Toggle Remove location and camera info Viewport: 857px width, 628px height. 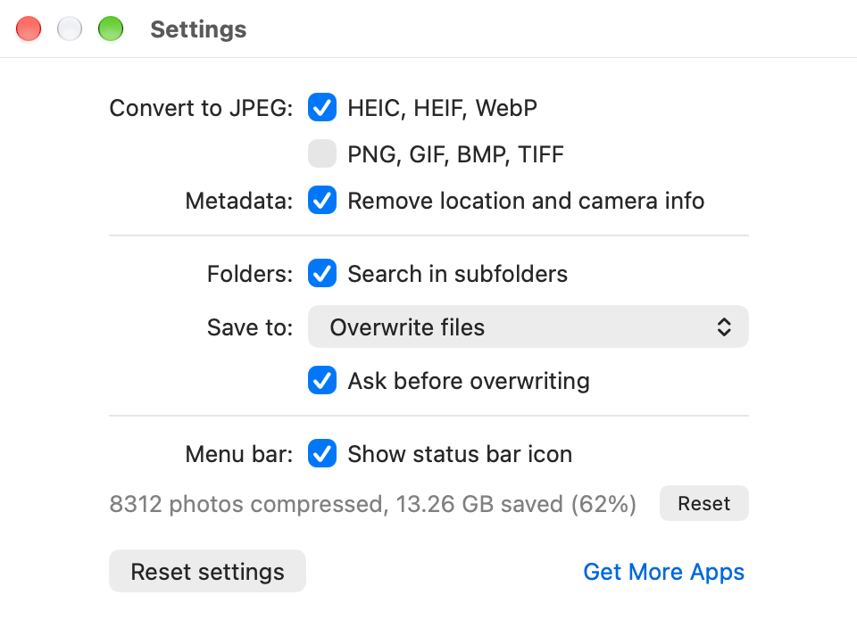[x=322, y=200]
